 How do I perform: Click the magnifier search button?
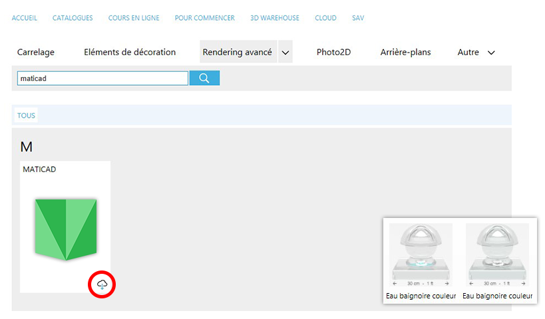click(x=204, y=78)
